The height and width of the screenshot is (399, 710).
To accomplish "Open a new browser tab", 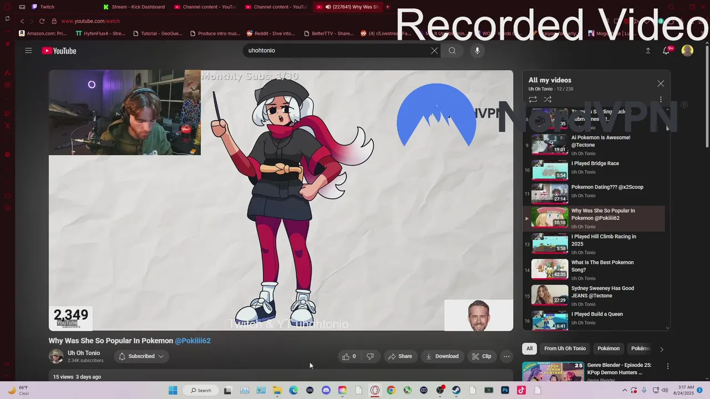I will [x=388, y=7].
